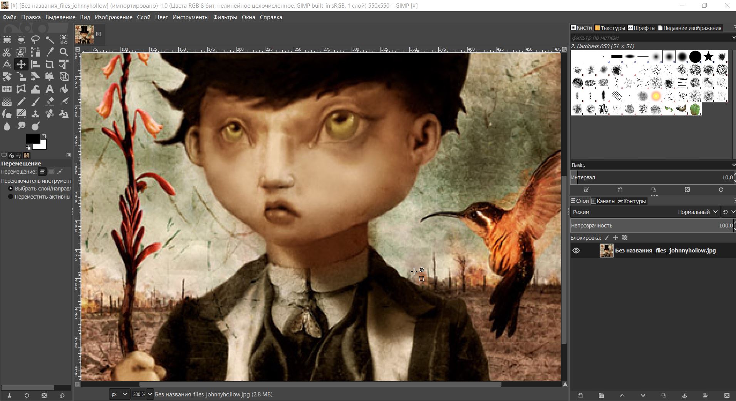
Task: Activate the Eraser tool
Action: (50, 101)
